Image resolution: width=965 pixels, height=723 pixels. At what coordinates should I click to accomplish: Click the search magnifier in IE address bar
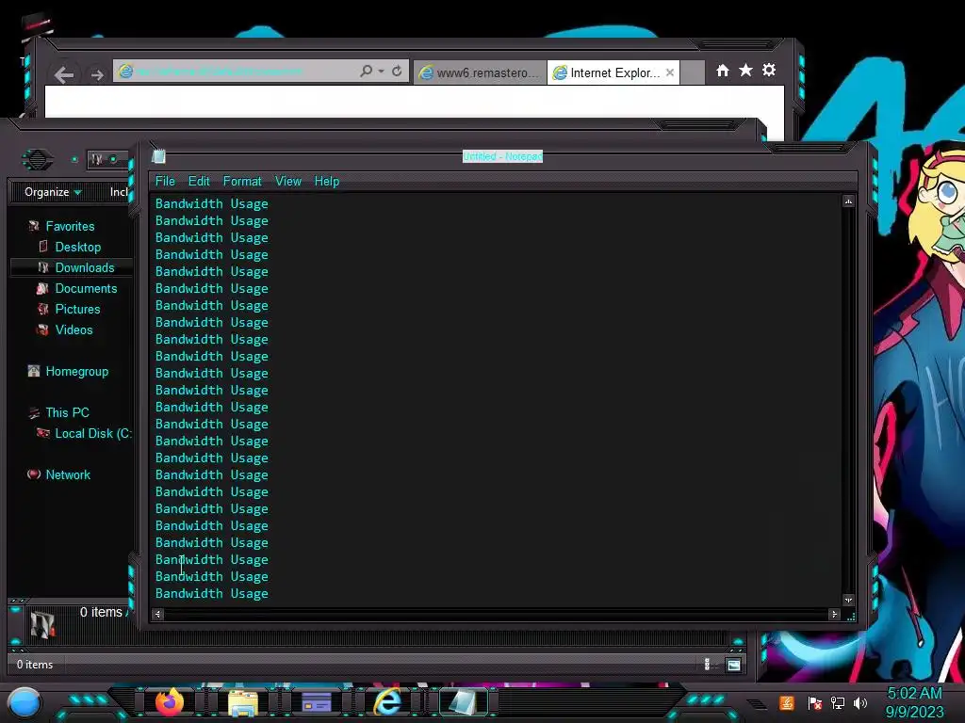[367, 72]
